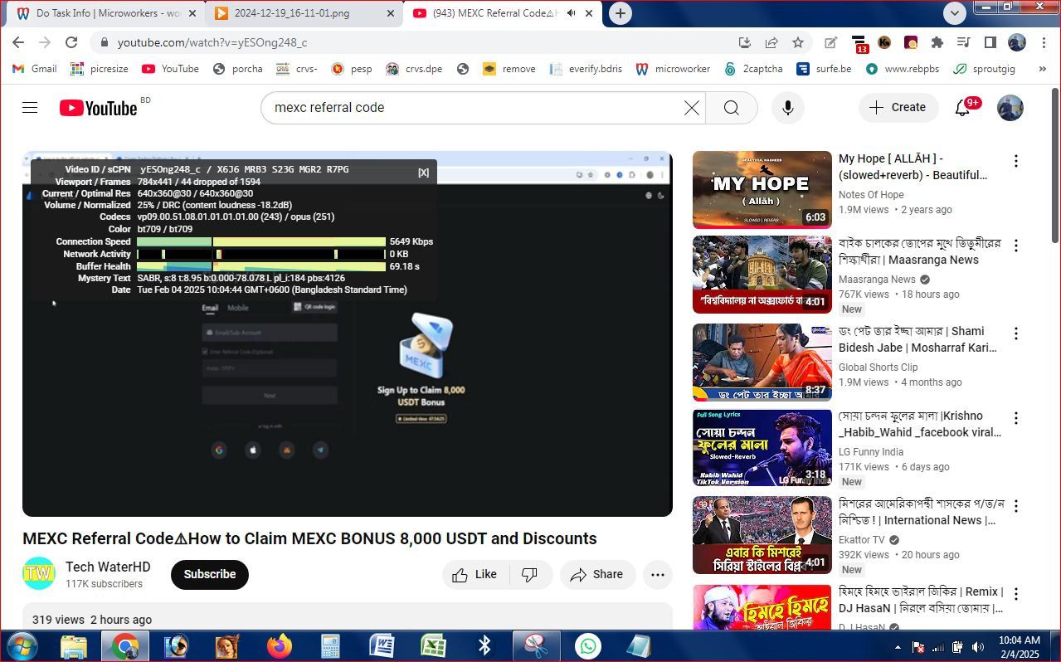1061x662 pixels.
Task: Open options for the LG Funny India video
Action: click(1015, 418)
